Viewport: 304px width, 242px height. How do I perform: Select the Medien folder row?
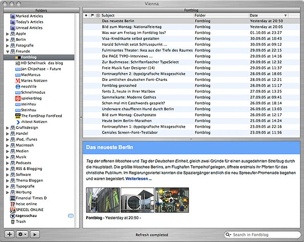click(39, 151)
